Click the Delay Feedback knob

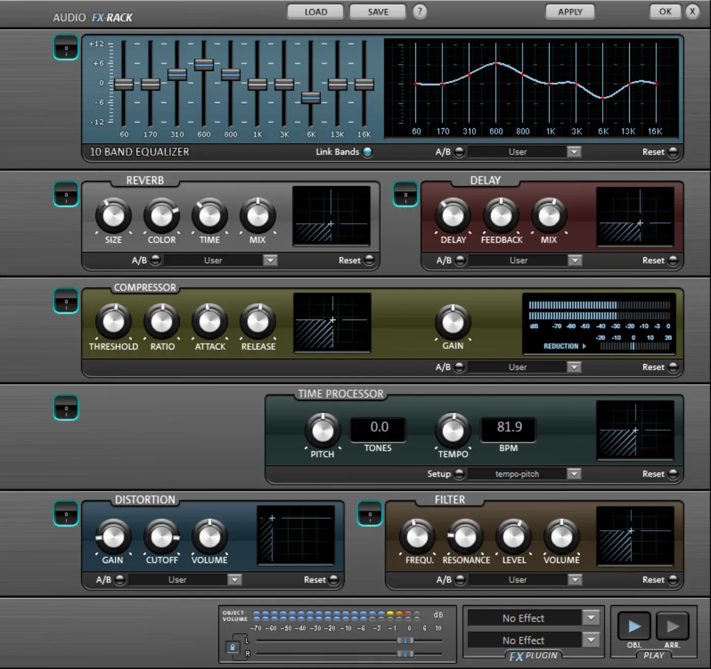pyautogui.click(x=501, y=216)
